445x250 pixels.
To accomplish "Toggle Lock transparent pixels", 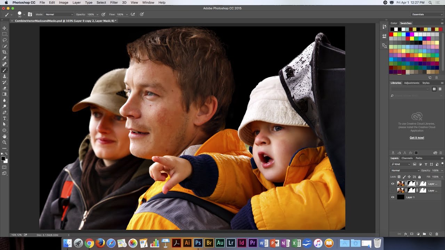I will (399, 177).
